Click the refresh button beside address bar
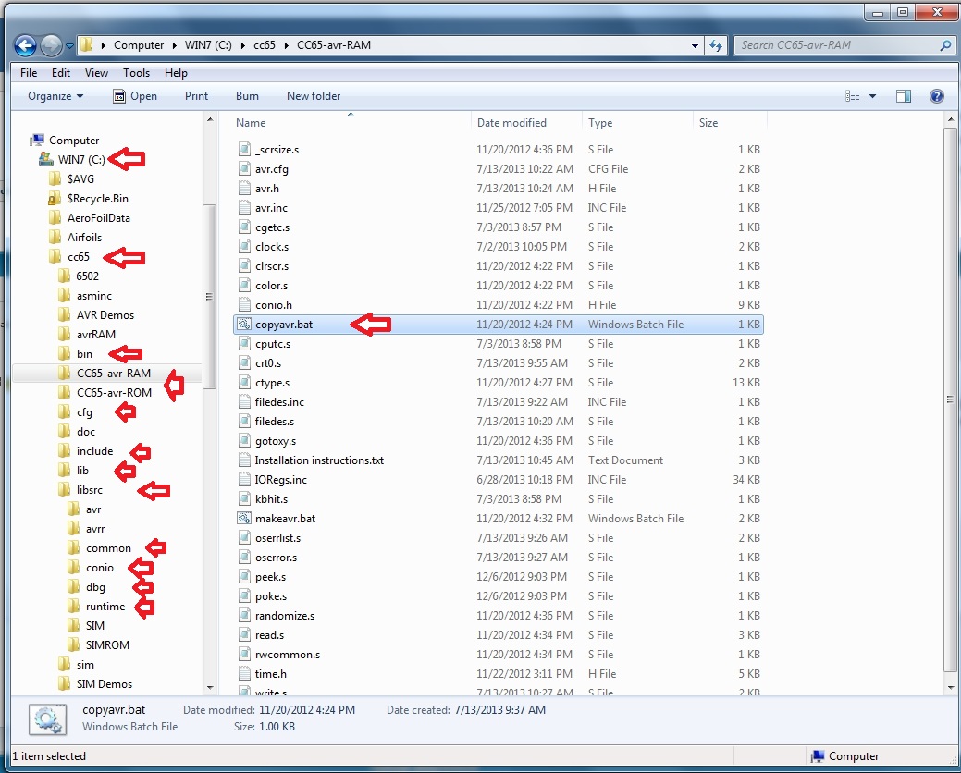 click(x=717, y=44)
